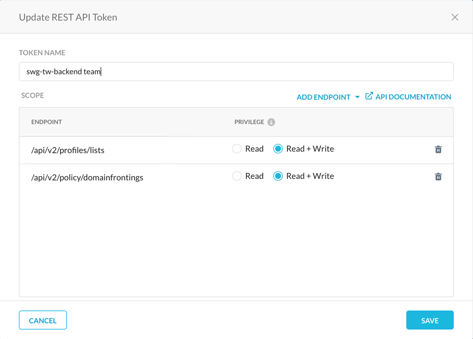Viewport: 473px width, 339px height.
Task: Open the API DOCUMENTATION link
Action: click(x=413, y=96)
